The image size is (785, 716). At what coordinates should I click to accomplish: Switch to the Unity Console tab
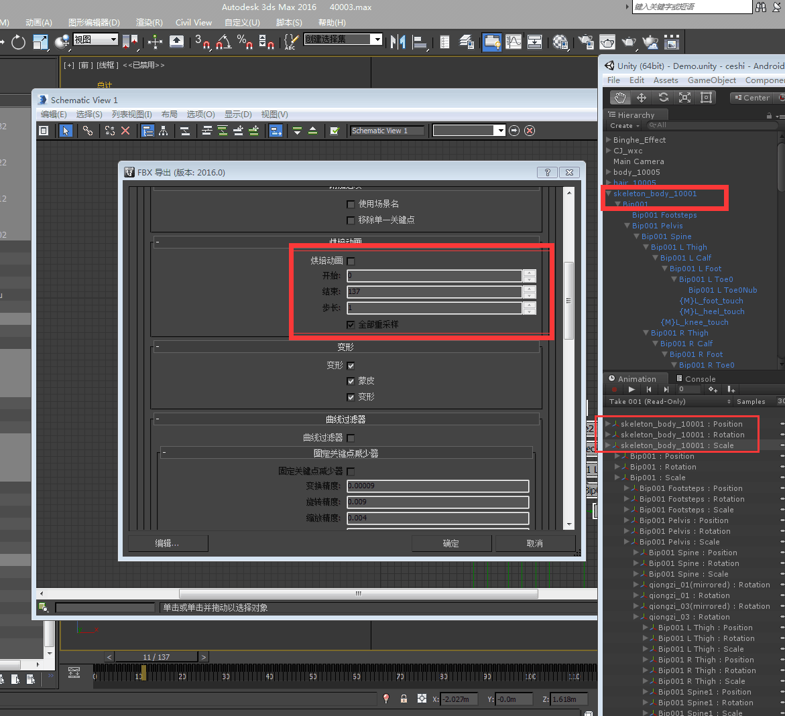[695, 378]
